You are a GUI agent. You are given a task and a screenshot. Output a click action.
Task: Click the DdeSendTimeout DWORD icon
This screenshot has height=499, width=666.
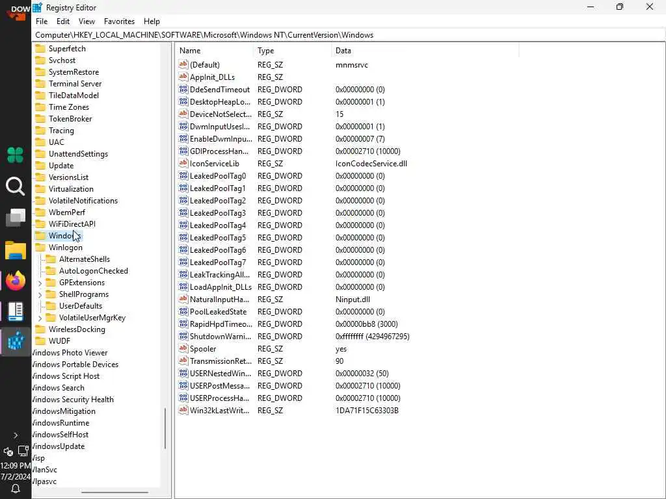pos(183,89)
